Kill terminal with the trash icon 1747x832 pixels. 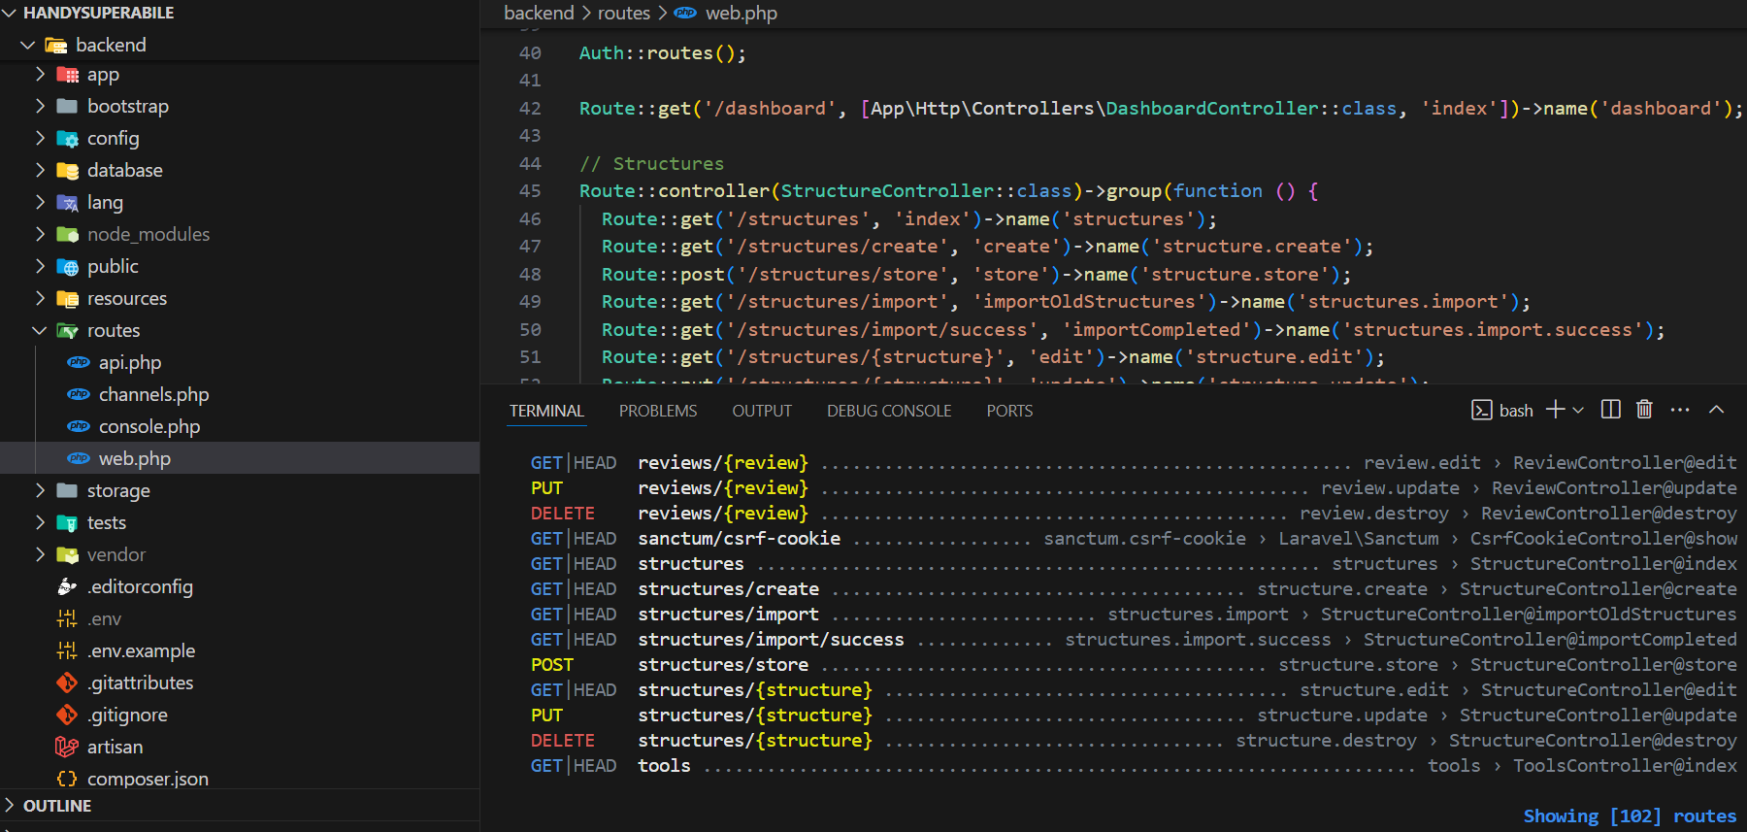coord(1644,410)
